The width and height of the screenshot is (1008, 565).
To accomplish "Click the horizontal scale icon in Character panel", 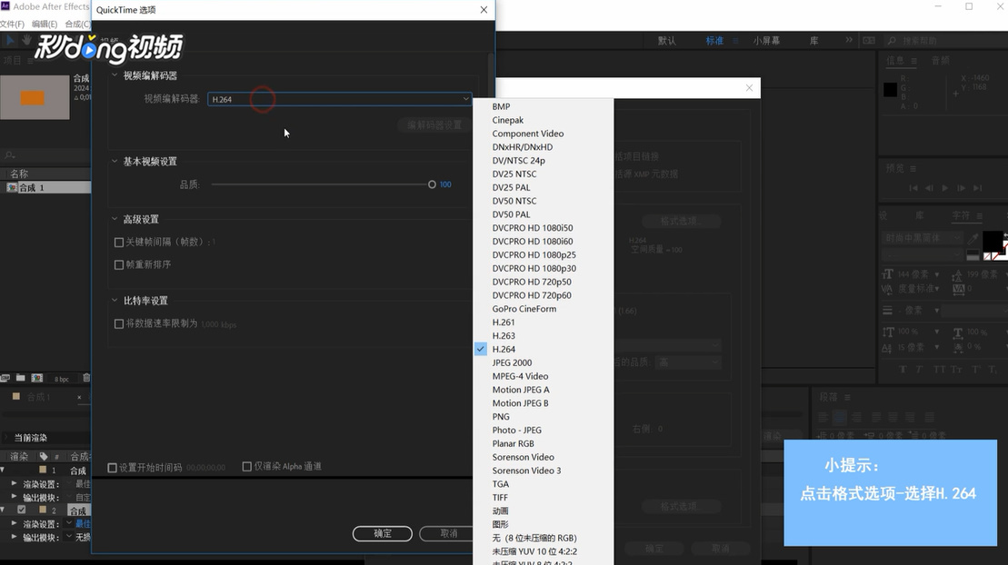I will (957, 332).
